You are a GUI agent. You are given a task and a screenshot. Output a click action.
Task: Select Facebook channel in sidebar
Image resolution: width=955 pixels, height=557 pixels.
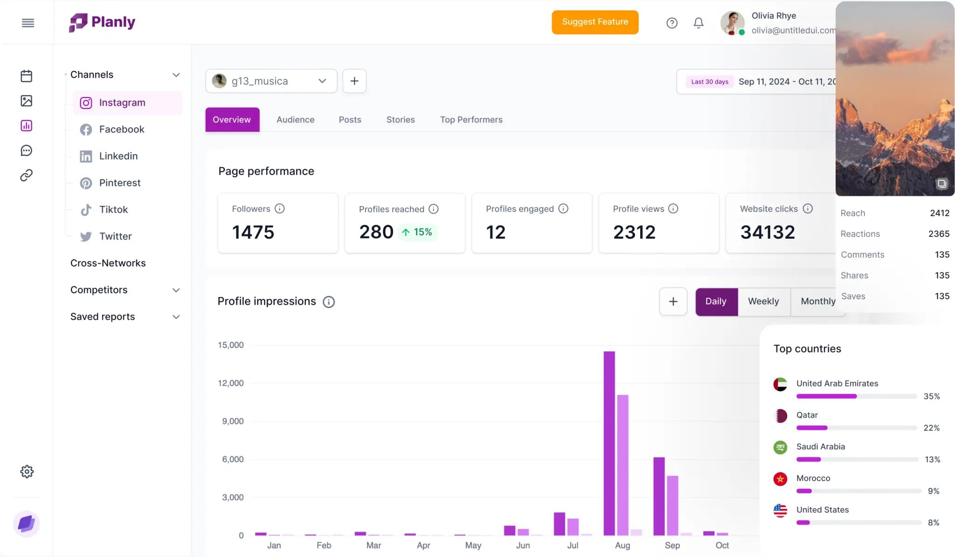pos(122,130)
